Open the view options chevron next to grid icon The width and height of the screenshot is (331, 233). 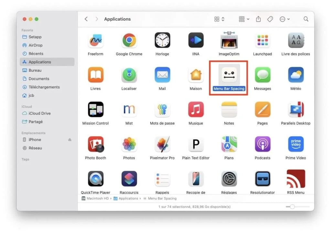tap(222, 19)
